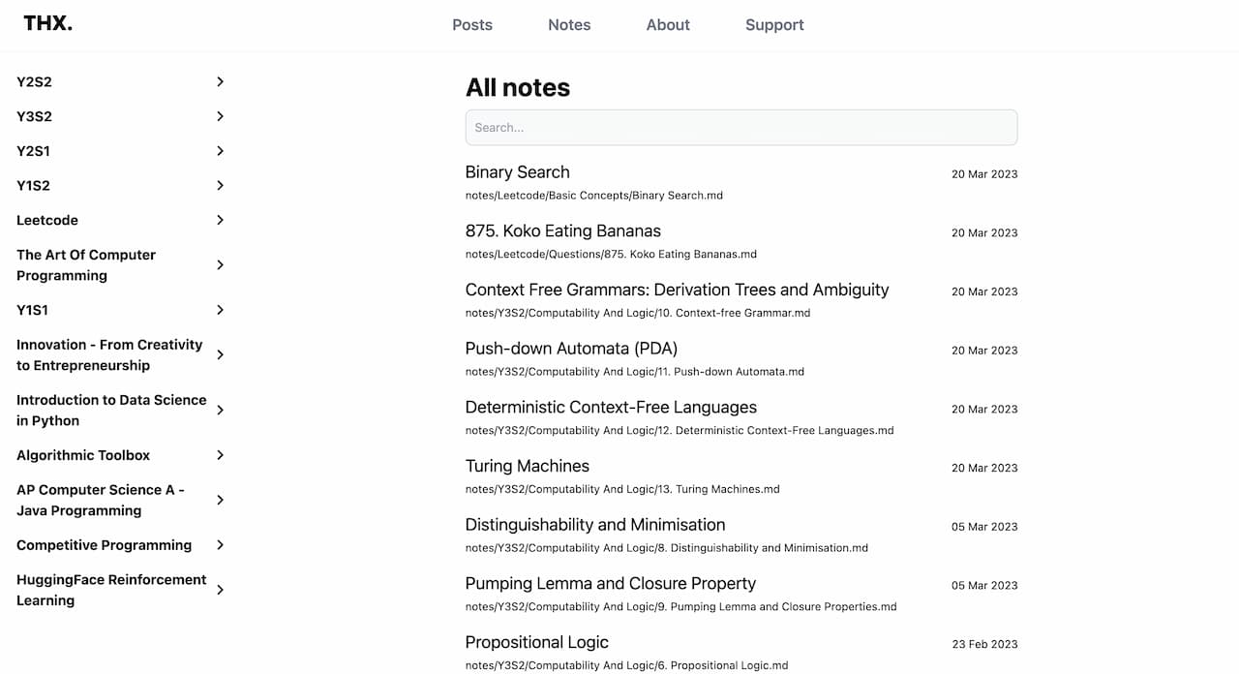Expand the Y3S2 chevron arrow
Image resolution: width=1239 pixels, height=674 pixels.
pyautogui.click(x=220, y=116)
